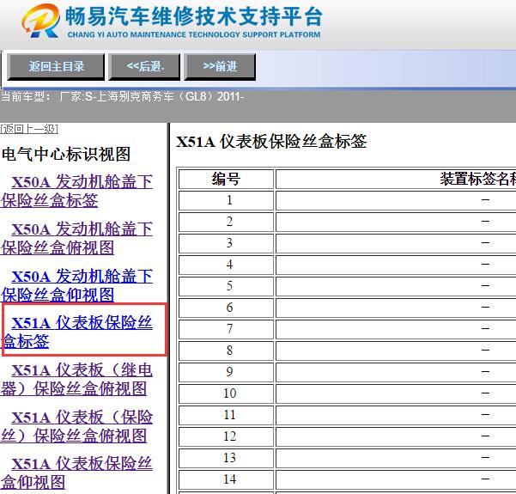Screen dimensions: 516x494
Task: Select table cell number 13
Action: pyautogui.click(x=226, y=458)
